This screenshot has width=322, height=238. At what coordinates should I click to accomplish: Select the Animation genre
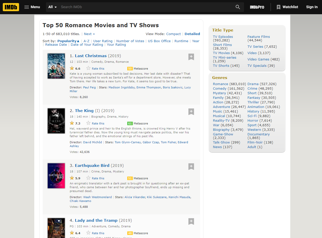click(x=256, y=107)
